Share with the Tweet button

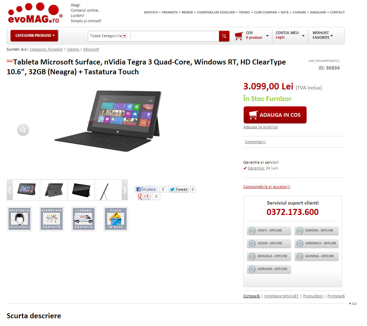click(178, 189)
